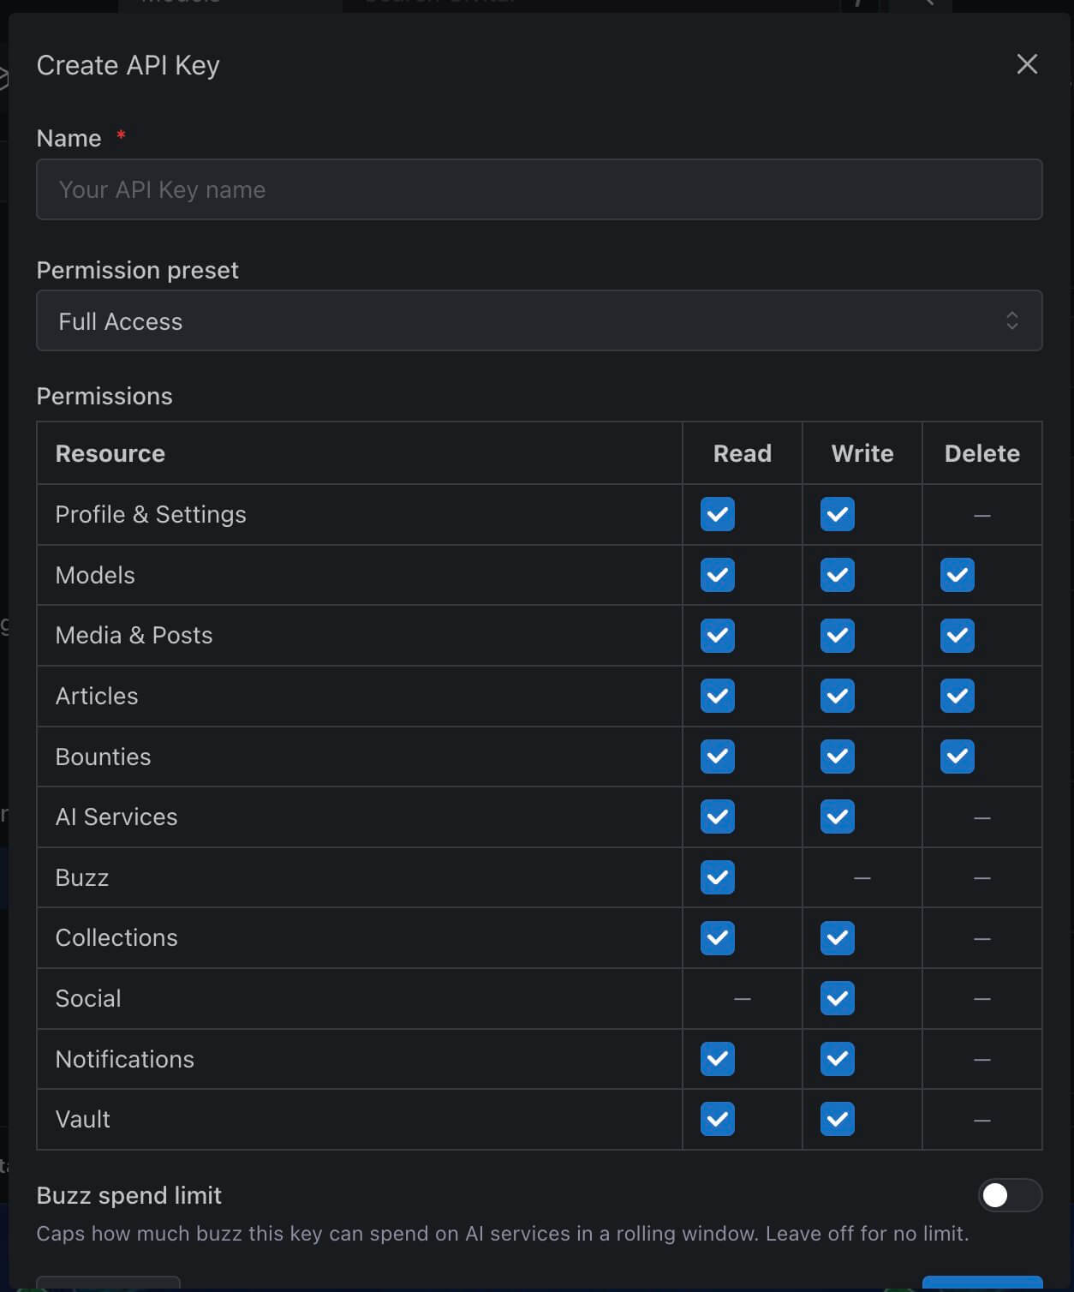Click the Media & Posts row label
This screenshot has height=1292, width=1074.
[x=134, y=635]
